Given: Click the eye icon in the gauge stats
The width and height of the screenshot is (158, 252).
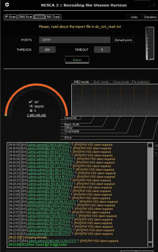Looking at the screenshot, I should tap(31, 110).
